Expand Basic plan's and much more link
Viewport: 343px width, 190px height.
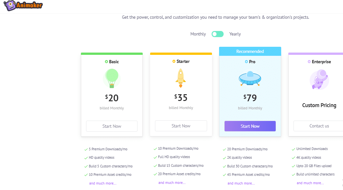[103, 183]
